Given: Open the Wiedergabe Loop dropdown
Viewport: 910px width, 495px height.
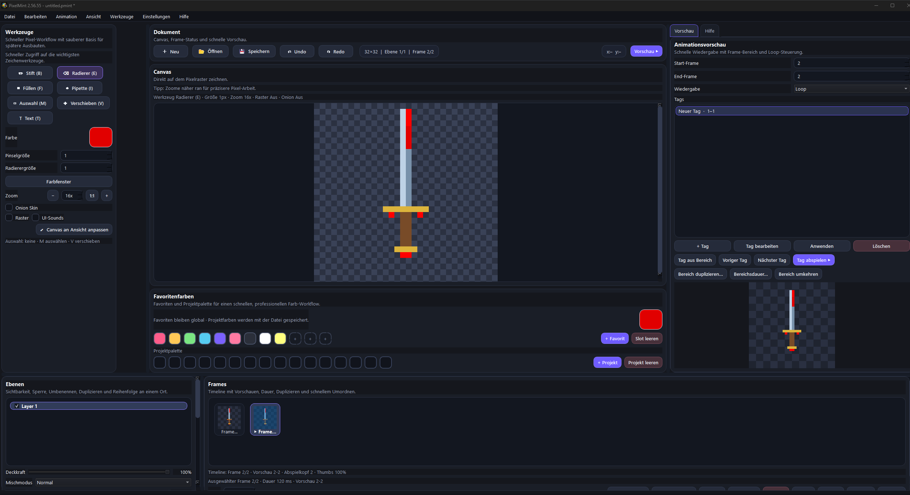Looking at the screenshot, I should click(x=850, y=89).
